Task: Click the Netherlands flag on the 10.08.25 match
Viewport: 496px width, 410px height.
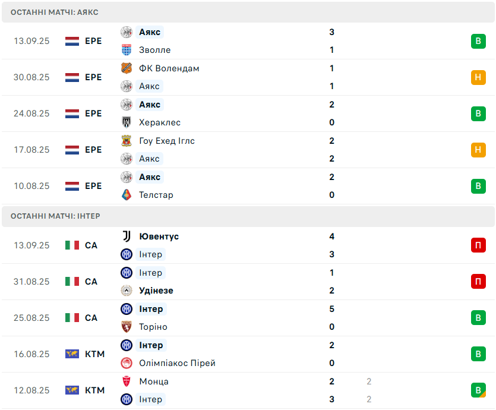Action: pos(72,186)
